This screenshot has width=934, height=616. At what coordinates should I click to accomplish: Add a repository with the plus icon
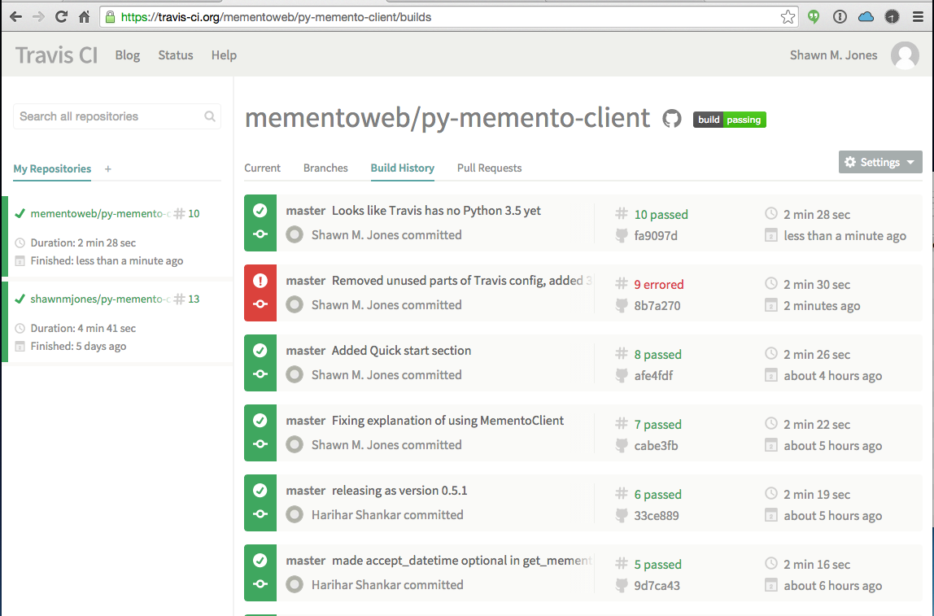coord(108,169)
